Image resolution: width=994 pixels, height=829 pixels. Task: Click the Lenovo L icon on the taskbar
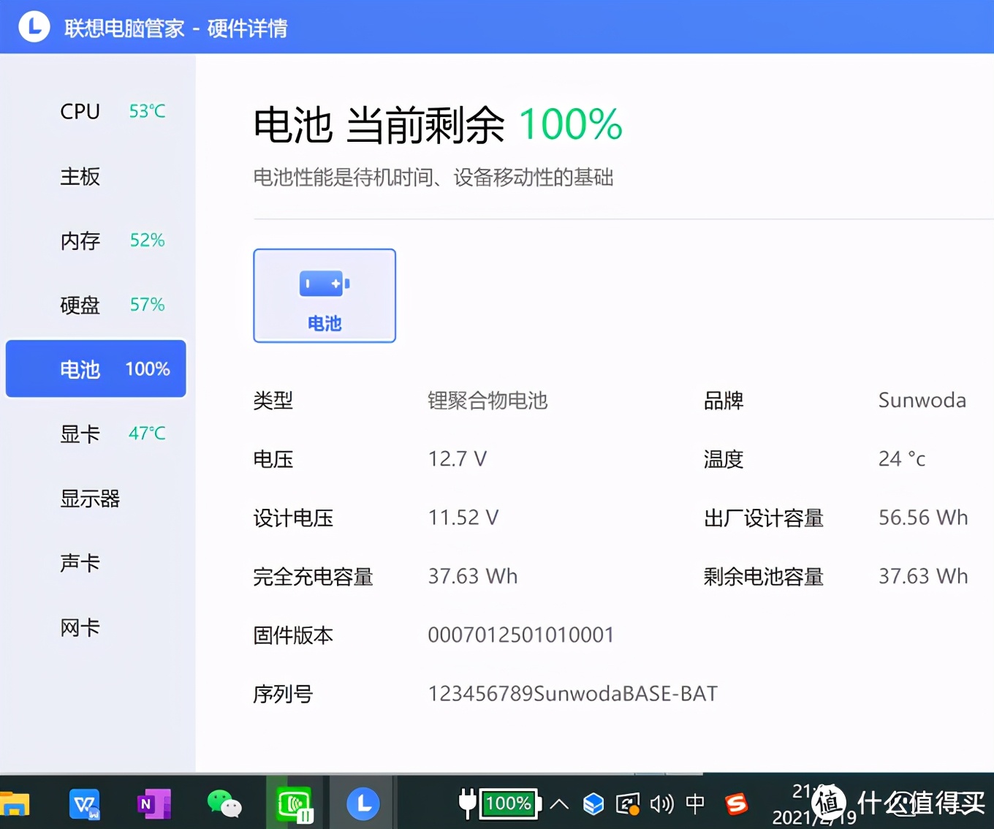(363, 803)
